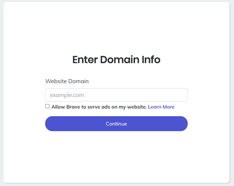This screenshot has height=186, width=234.
Task: Follow the purple Learn More hyperlink
Action: (161, 107)
